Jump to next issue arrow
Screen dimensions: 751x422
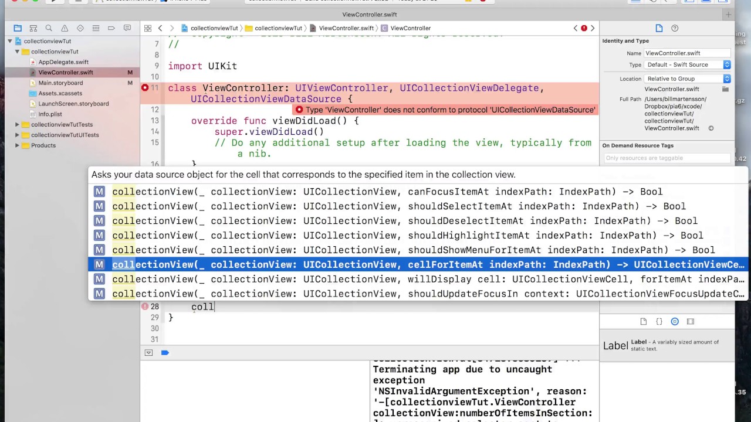click(x=593, y=28)
